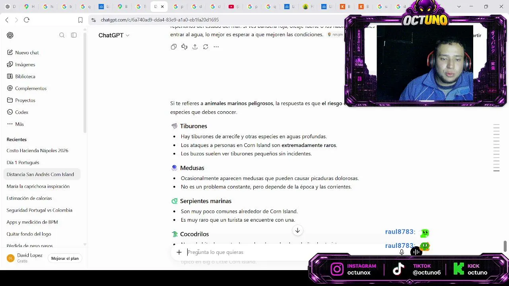
Task: Click the plus attach button in the composer
Action: coord(179,252)
